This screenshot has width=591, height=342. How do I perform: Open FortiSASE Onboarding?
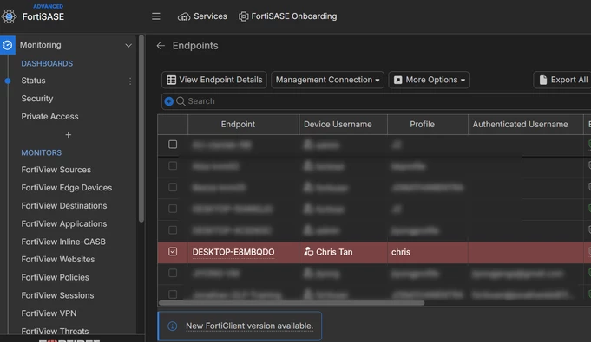click(x=288, y=16)
